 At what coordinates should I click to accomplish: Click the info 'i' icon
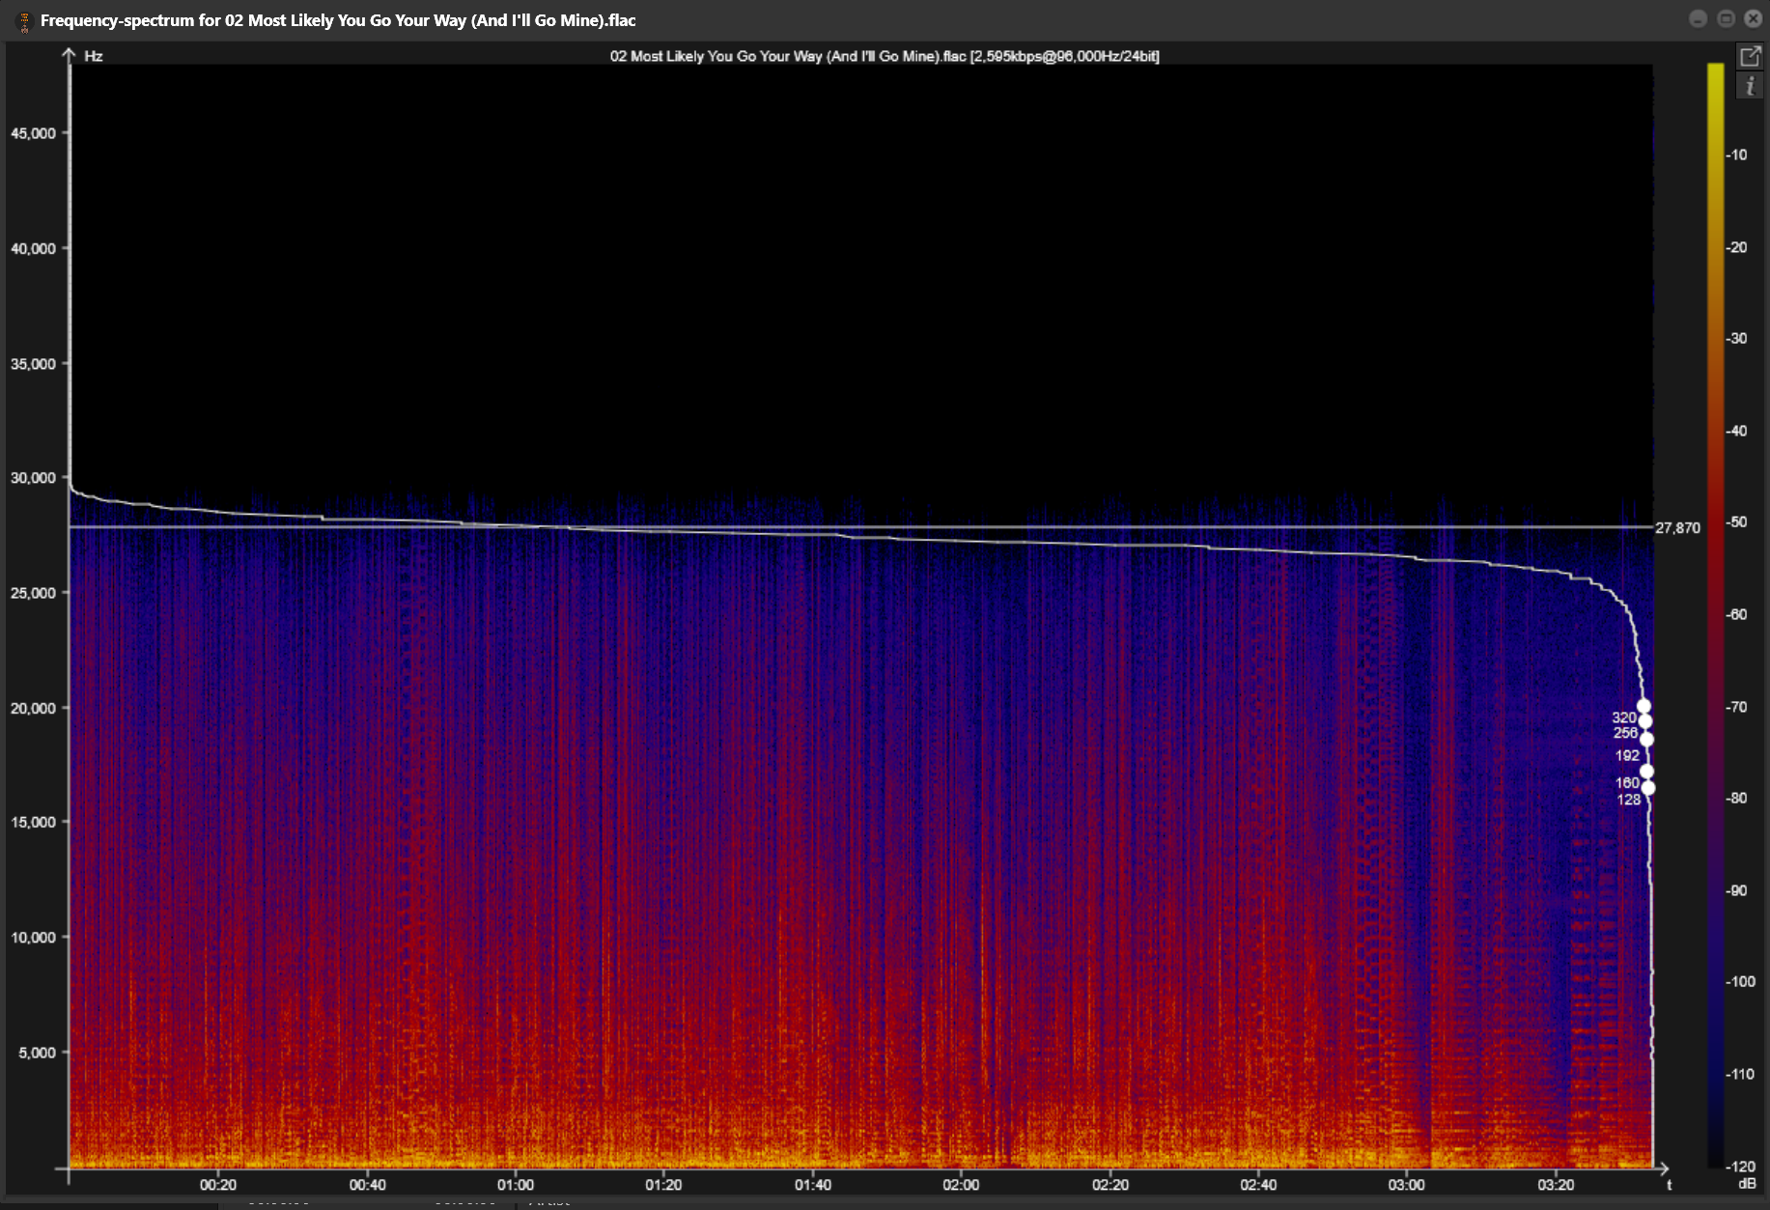coord(1750,87)
